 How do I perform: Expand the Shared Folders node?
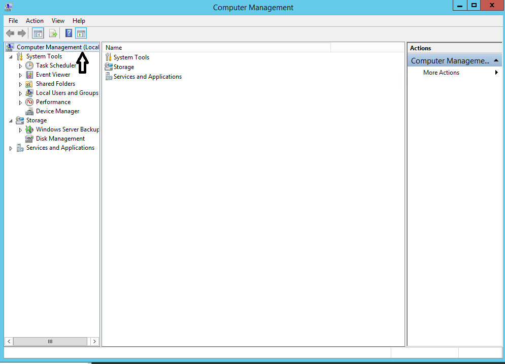click(20, 84)
